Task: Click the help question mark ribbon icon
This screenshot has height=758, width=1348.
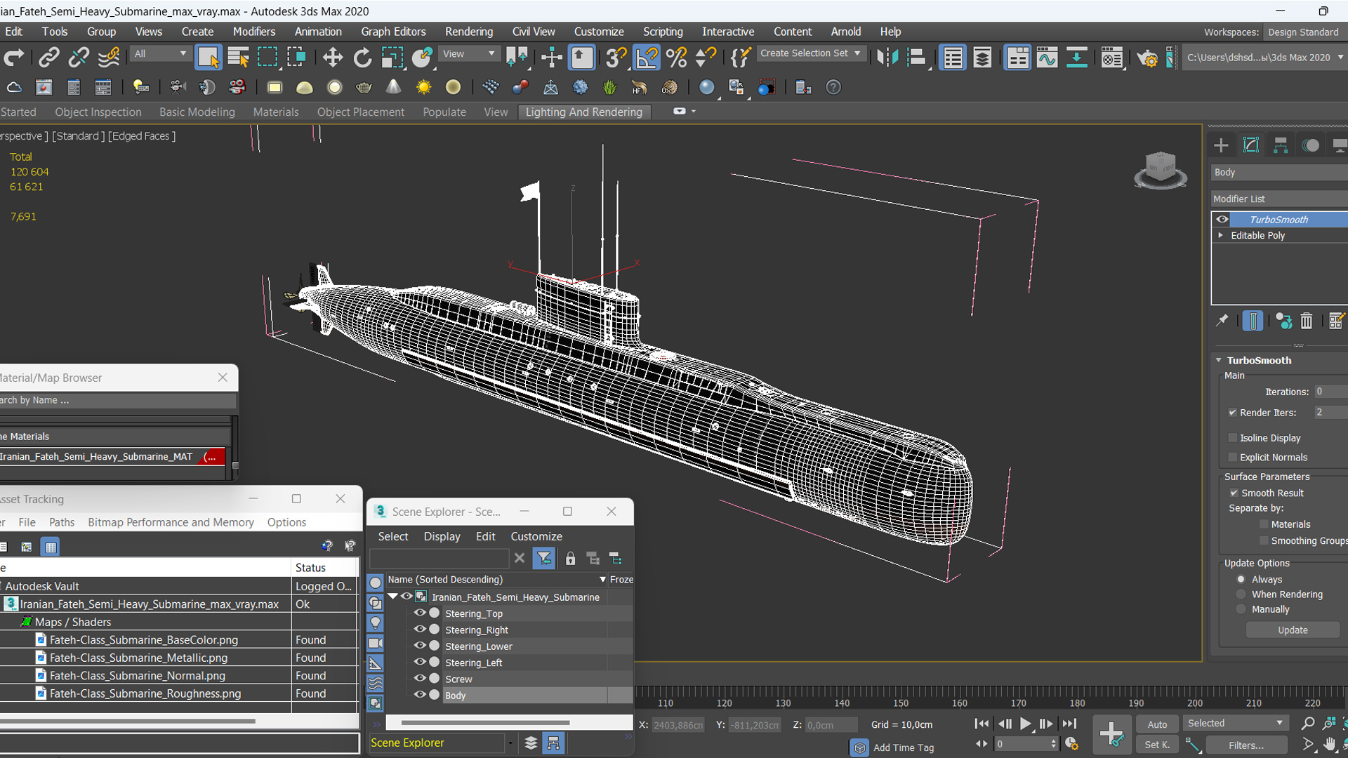Action: [x=833, y=87]
